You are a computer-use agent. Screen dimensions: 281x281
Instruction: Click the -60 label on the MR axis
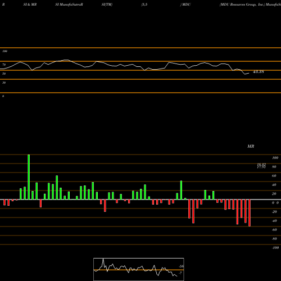pyautogui.click(x=274, y=230)
